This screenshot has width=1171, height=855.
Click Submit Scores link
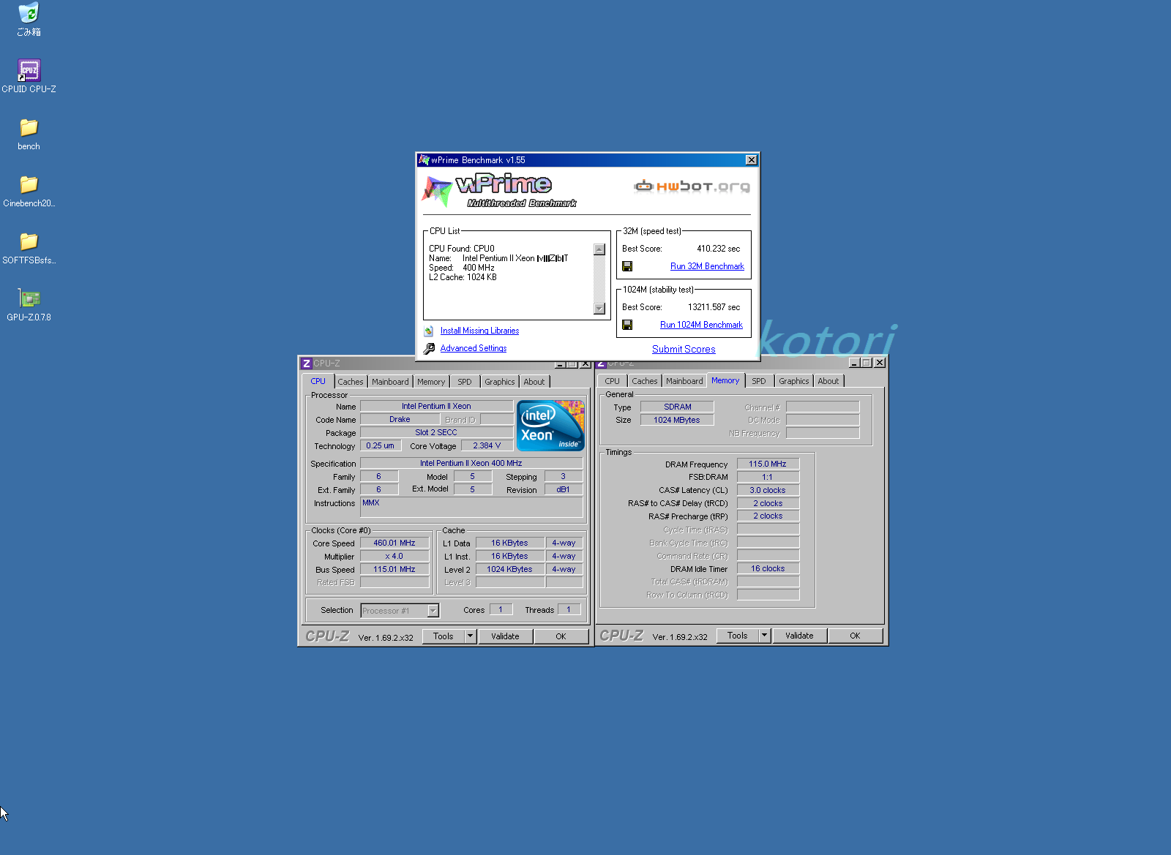684,349
